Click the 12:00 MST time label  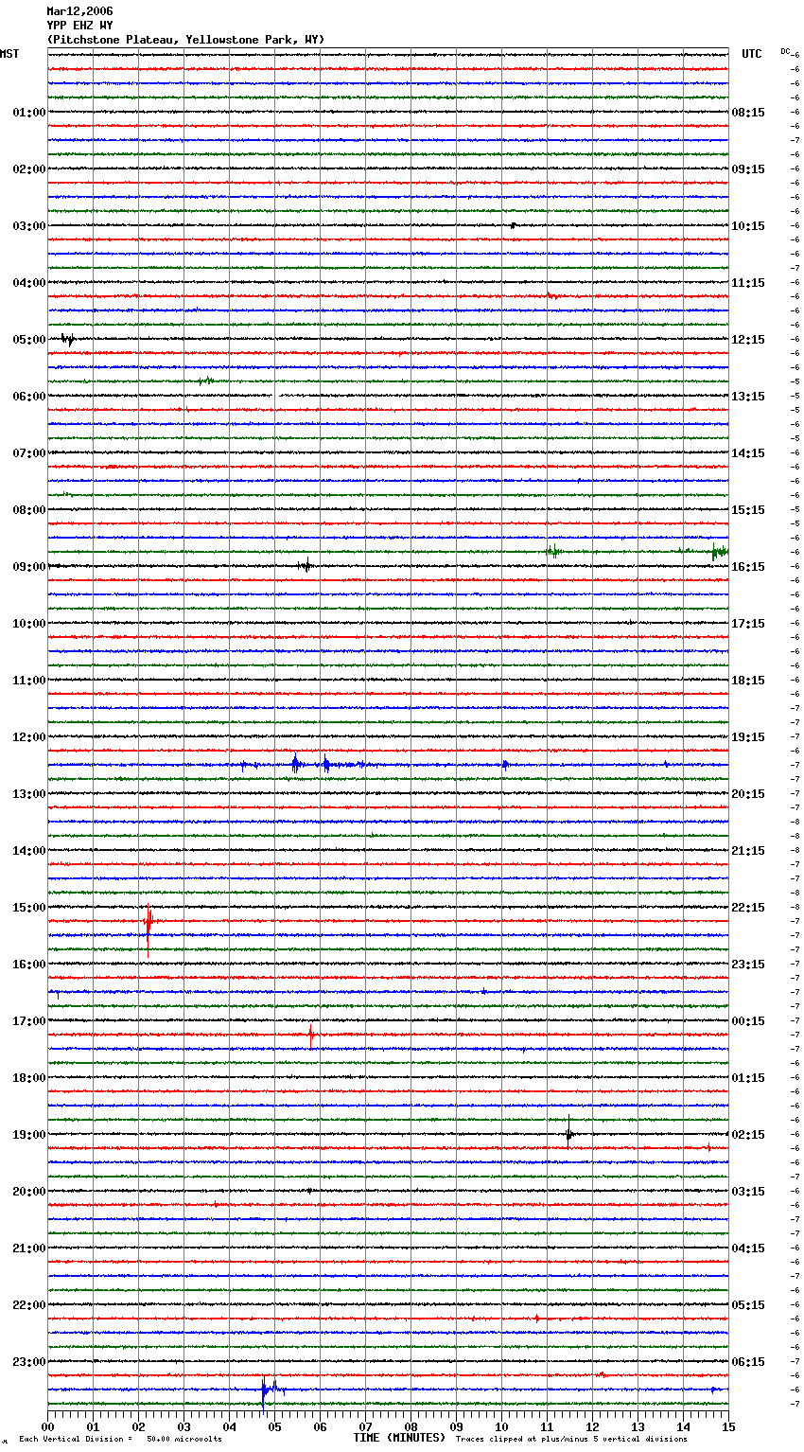pos(28,737)
